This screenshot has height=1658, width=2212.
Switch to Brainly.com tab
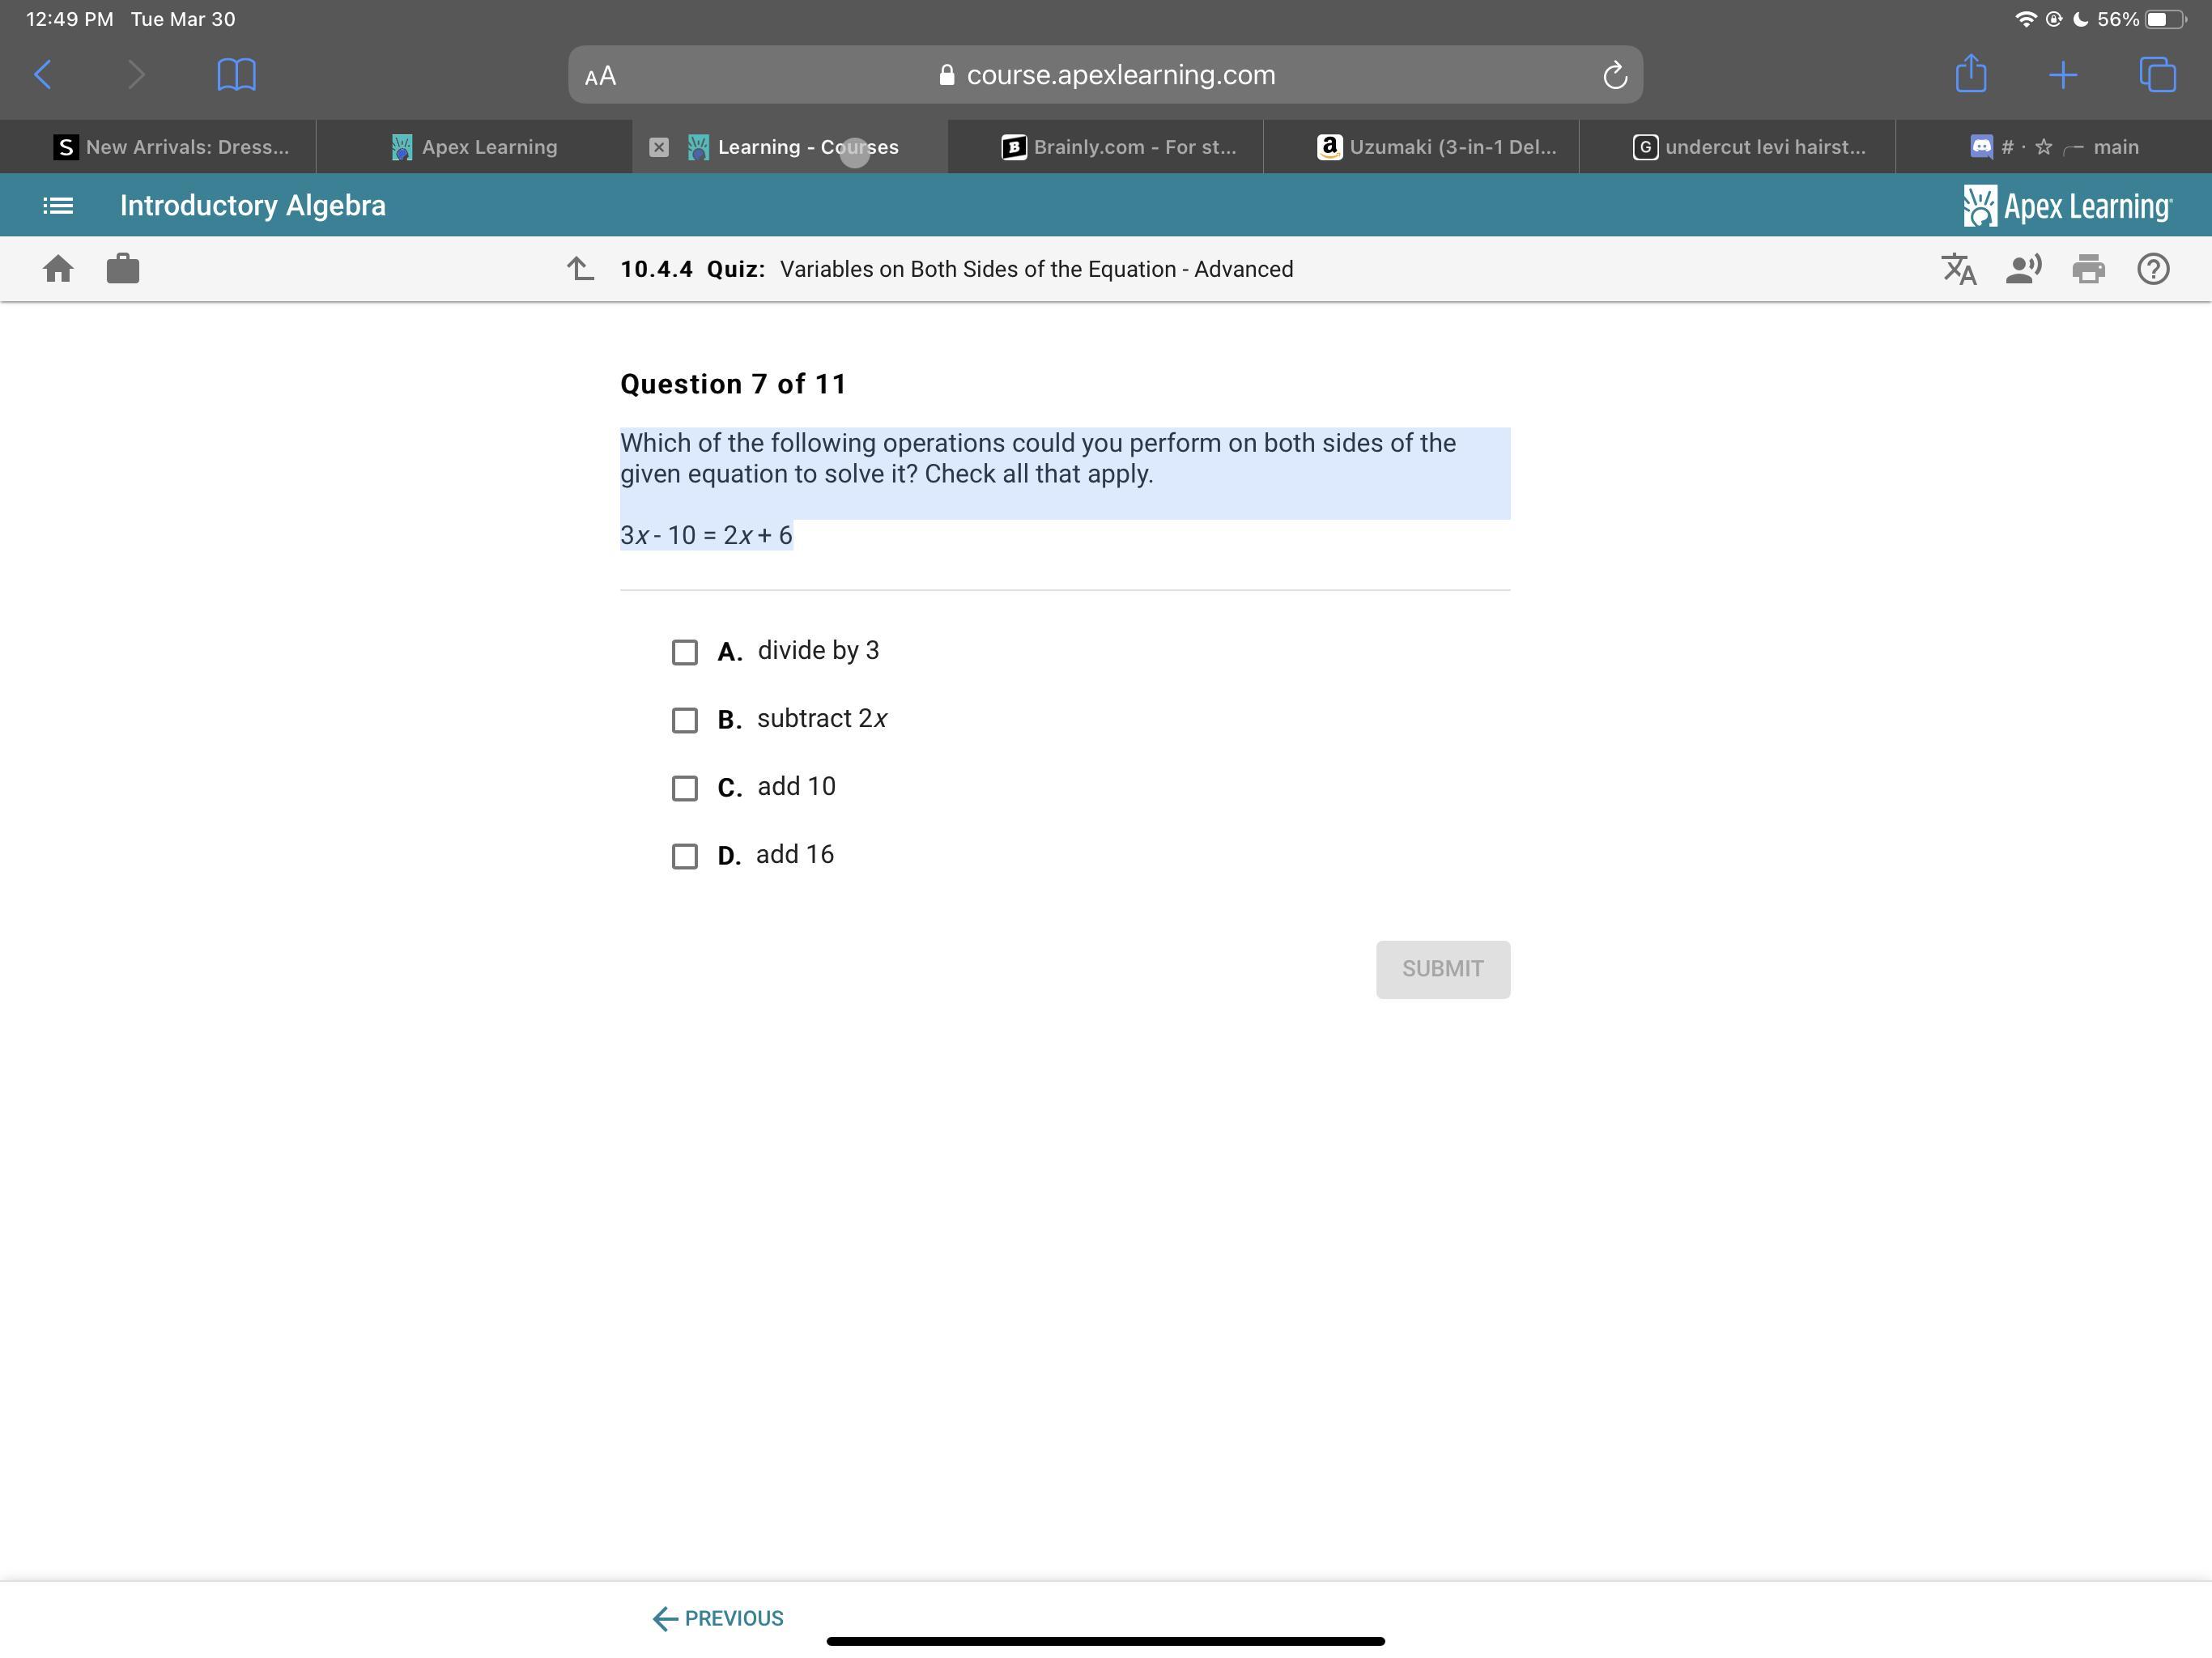click(1118, 147)
